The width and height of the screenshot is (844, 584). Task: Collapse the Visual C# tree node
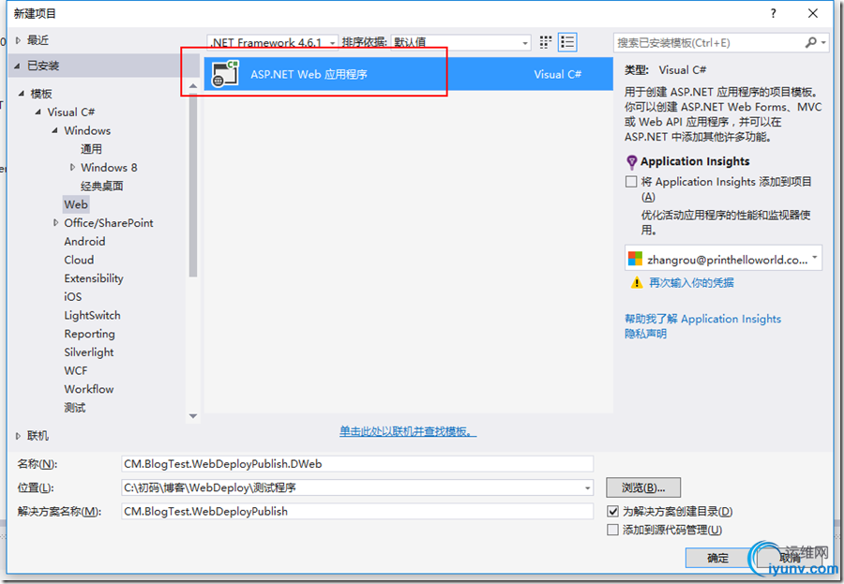coord(38,112)
